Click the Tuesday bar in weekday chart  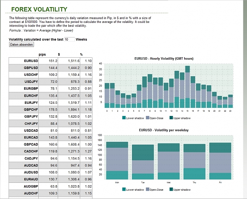pyautogui.click(x=143, y=162)
